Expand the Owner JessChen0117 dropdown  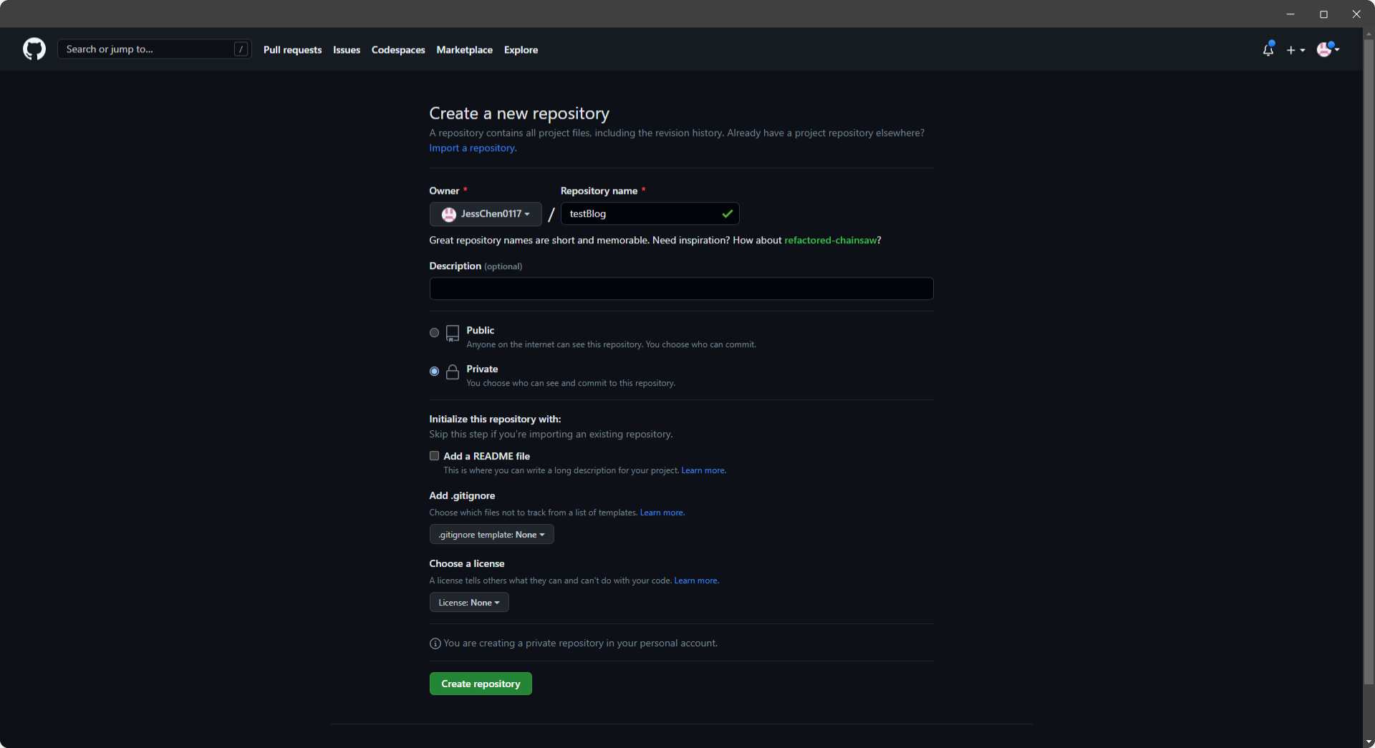click(486, 214)
